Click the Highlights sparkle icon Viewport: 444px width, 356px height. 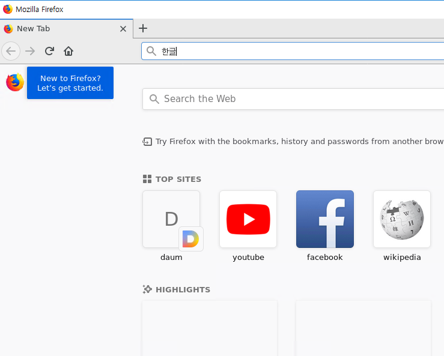click(147, 289)
